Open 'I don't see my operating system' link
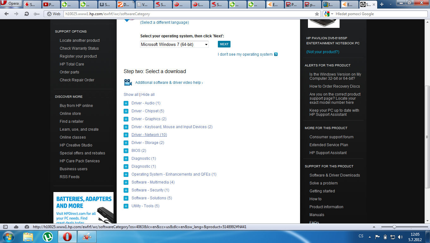Image resolution: width=430 pixels, height=243 pixels. (x=245, y=54)
